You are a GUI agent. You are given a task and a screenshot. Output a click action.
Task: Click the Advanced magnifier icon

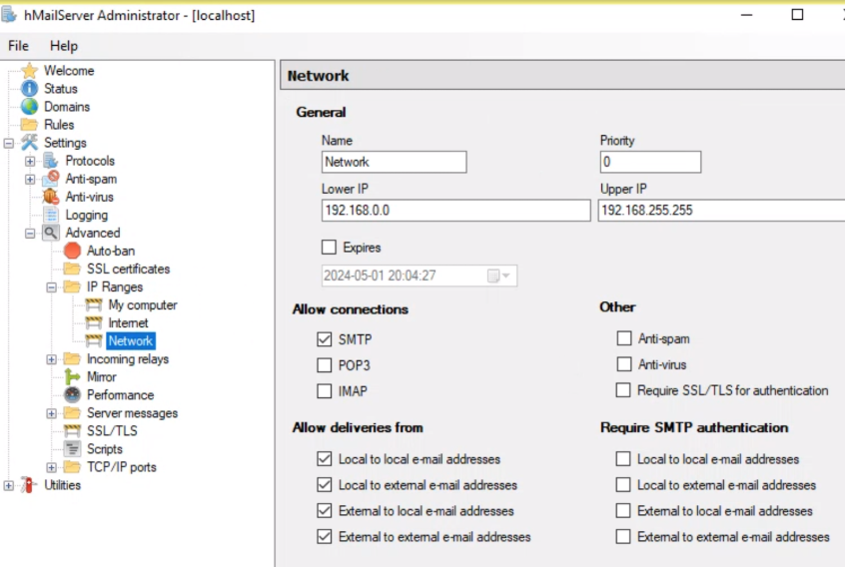click(51, 233)
